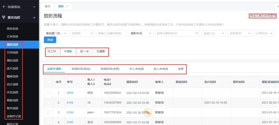Click the 自定义其它时间显示 button

coord(262,16)
